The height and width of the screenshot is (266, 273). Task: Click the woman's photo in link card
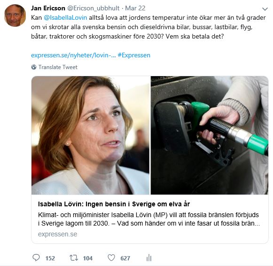point(90,135)
